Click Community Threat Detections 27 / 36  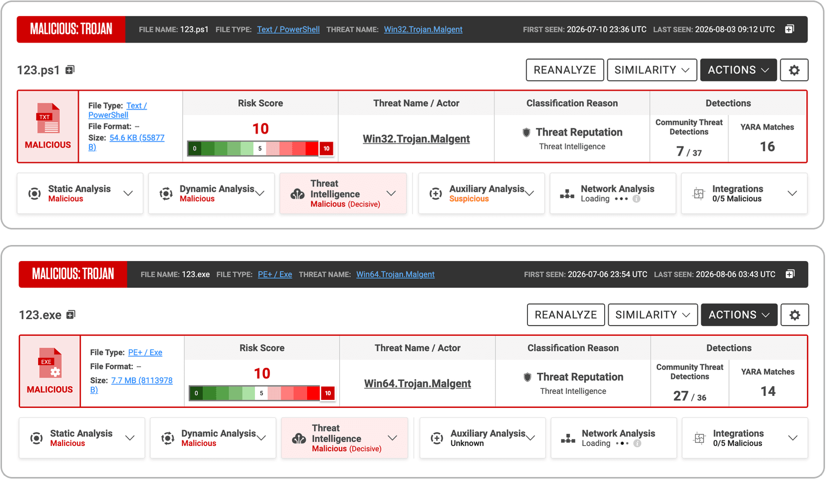(x=690, y=396)
